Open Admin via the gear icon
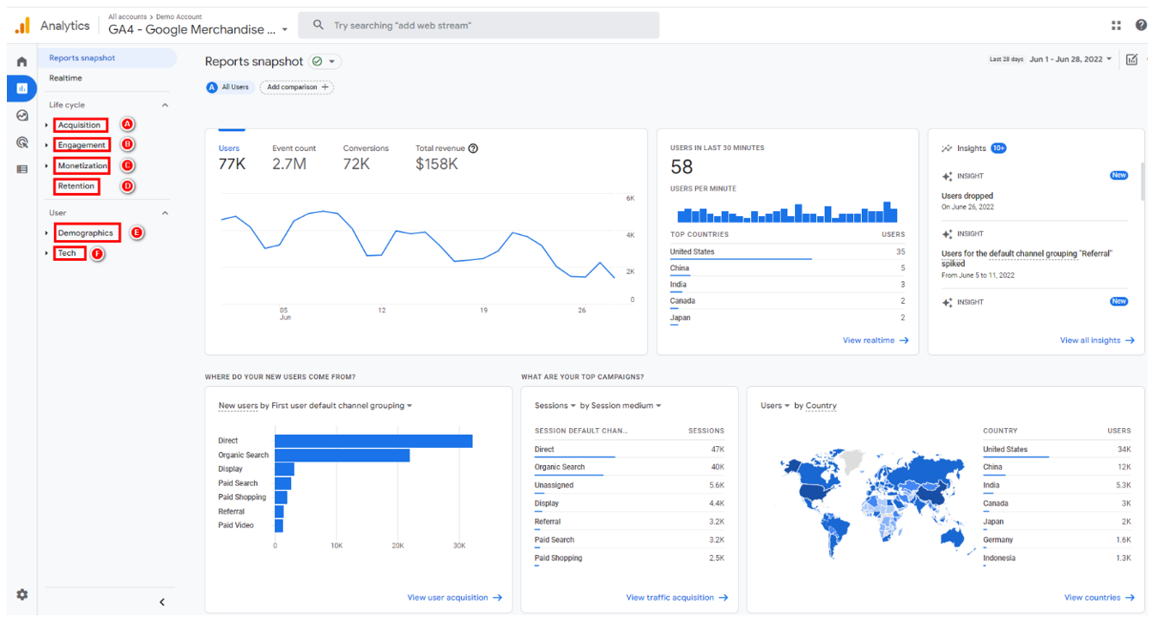1158x622 pixels. (21, 594)
